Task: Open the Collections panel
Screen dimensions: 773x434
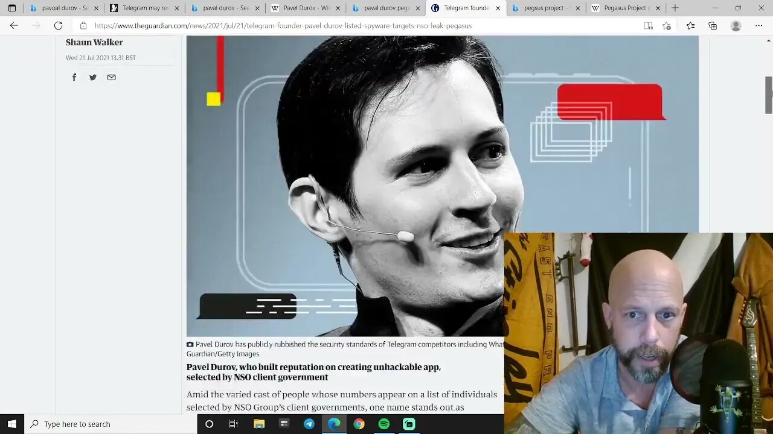Action: click(x=713, y=26)
